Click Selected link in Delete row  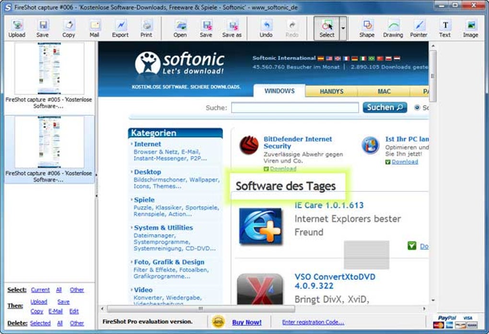tap(40, 323)
